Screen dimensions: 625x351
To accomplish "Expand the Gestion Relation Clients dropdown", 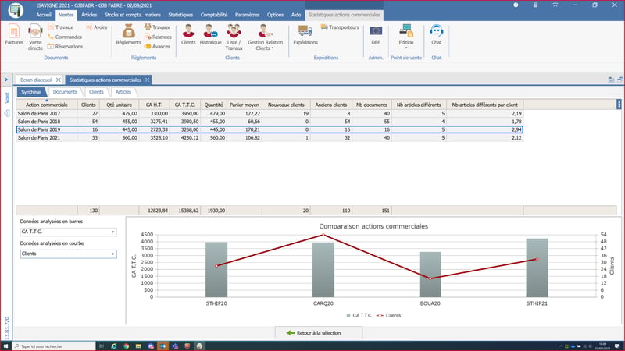I will click(265, 37).
